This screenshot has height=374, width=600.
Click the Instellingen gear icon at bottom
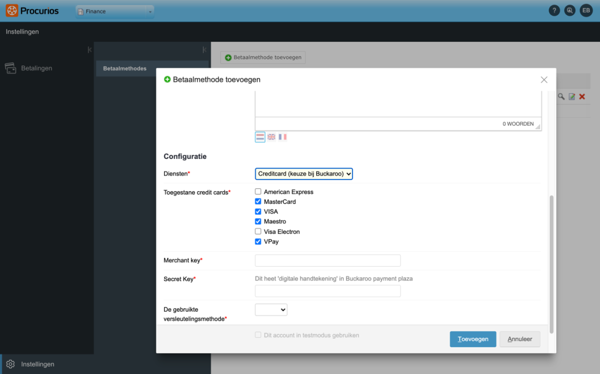pyautogui.click(x=11, y=364)
